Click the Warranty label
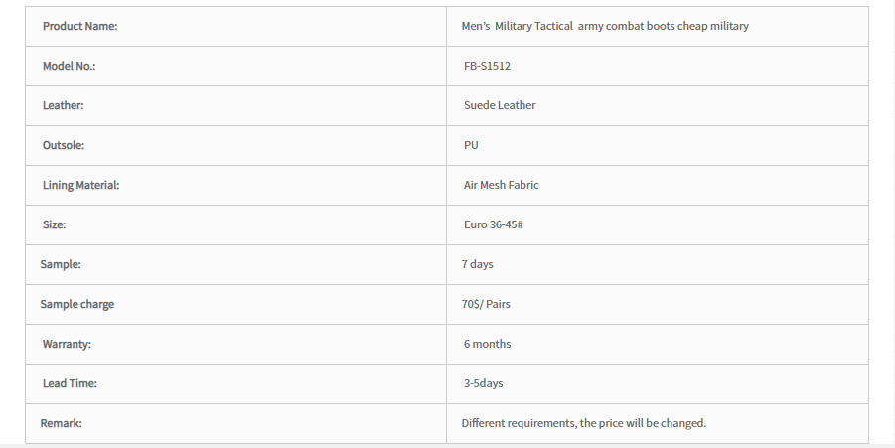 click(67, 344)
